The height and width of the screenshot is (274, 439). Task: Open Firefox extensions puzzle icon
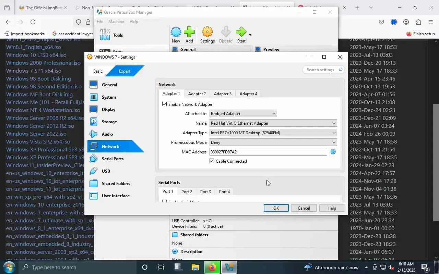418,22
